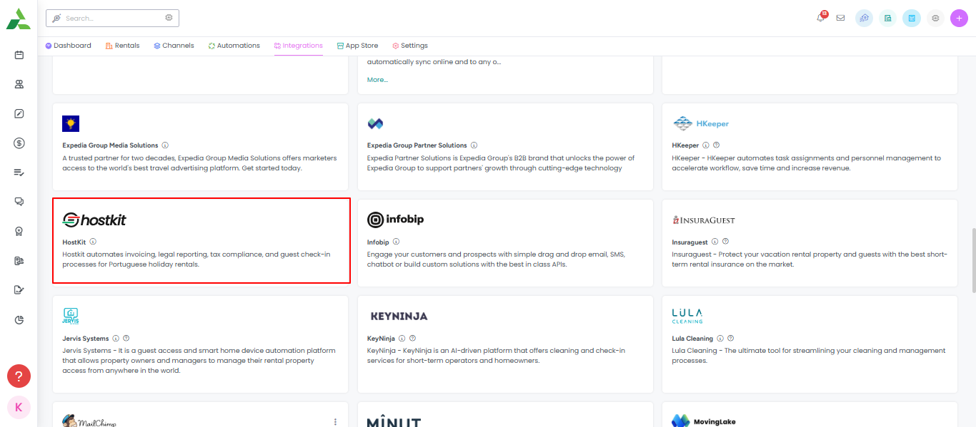Click the purple plus button
976x427 pixels.
[x=959, y=18]
